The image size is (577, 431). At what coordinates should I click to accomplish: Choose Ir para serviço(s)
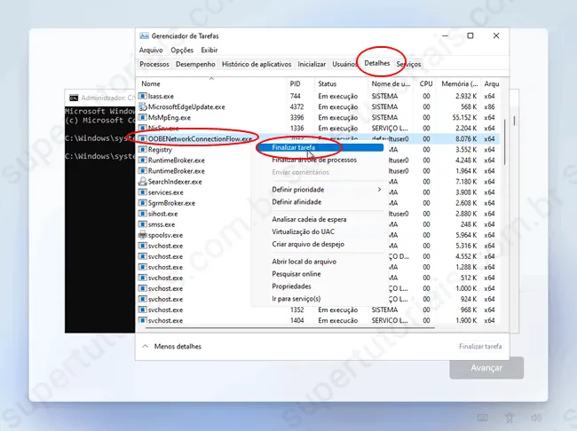click(x=296, y=299)
